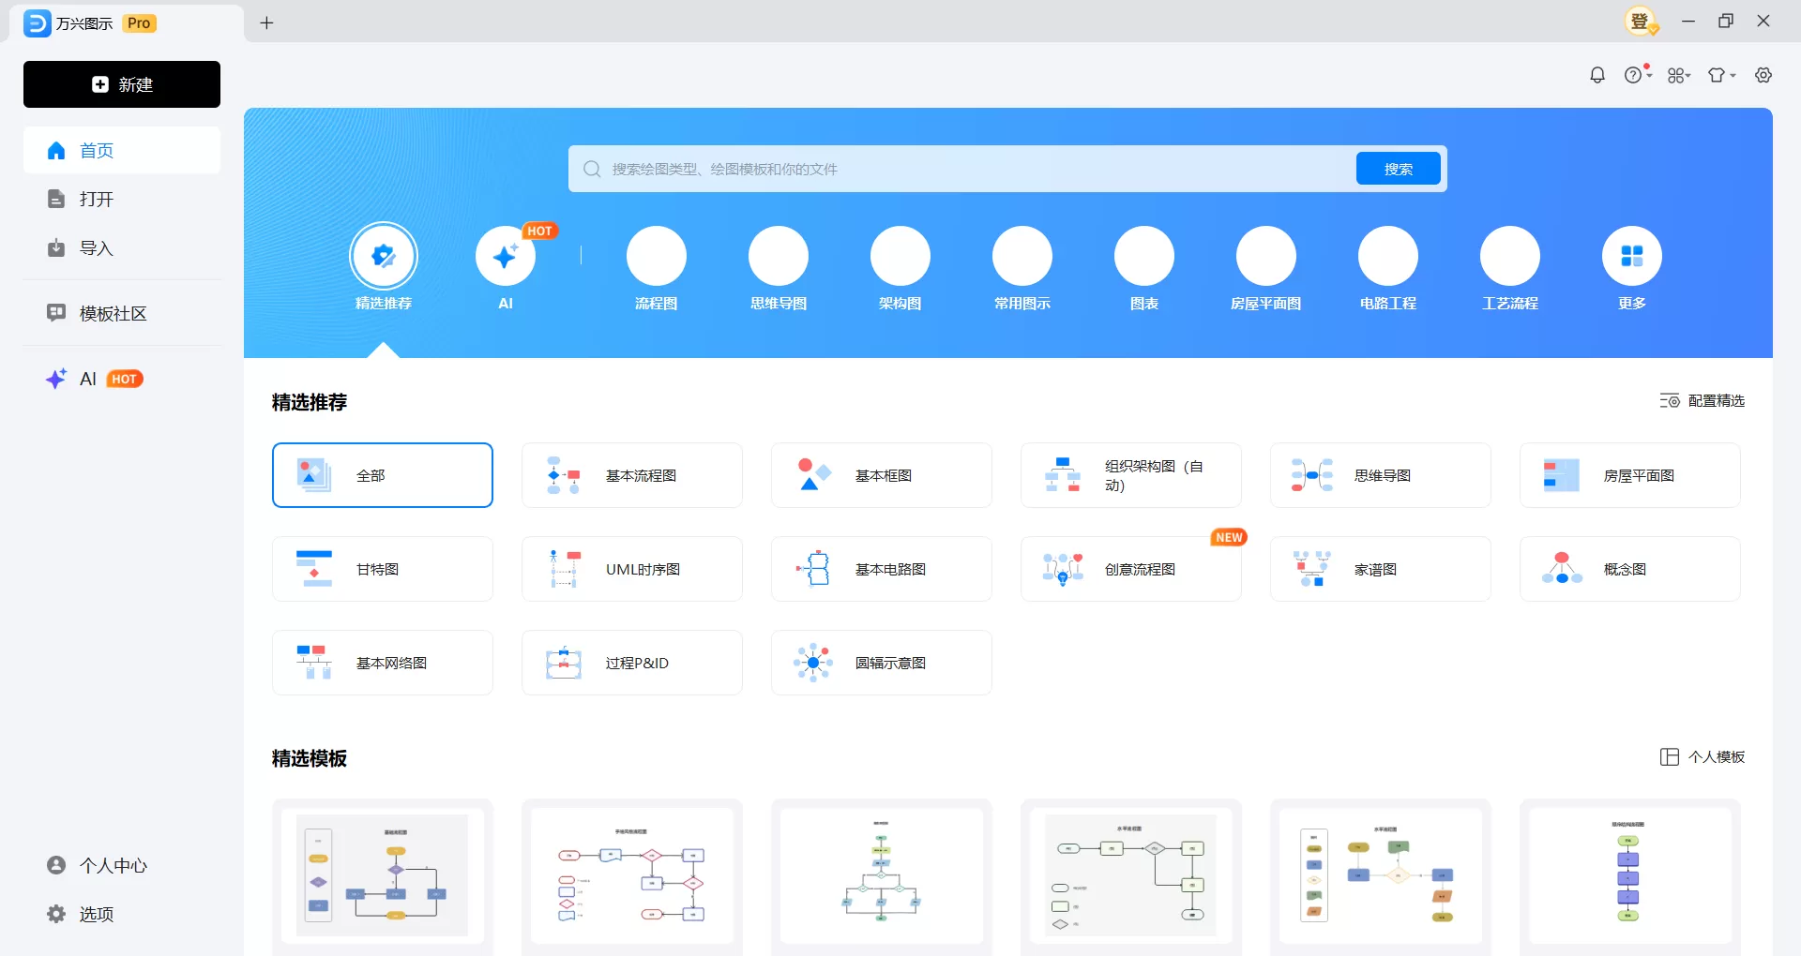
Task: Open the first 精选模板 flowchart thumbnail
Action: [x=381, y=875]
